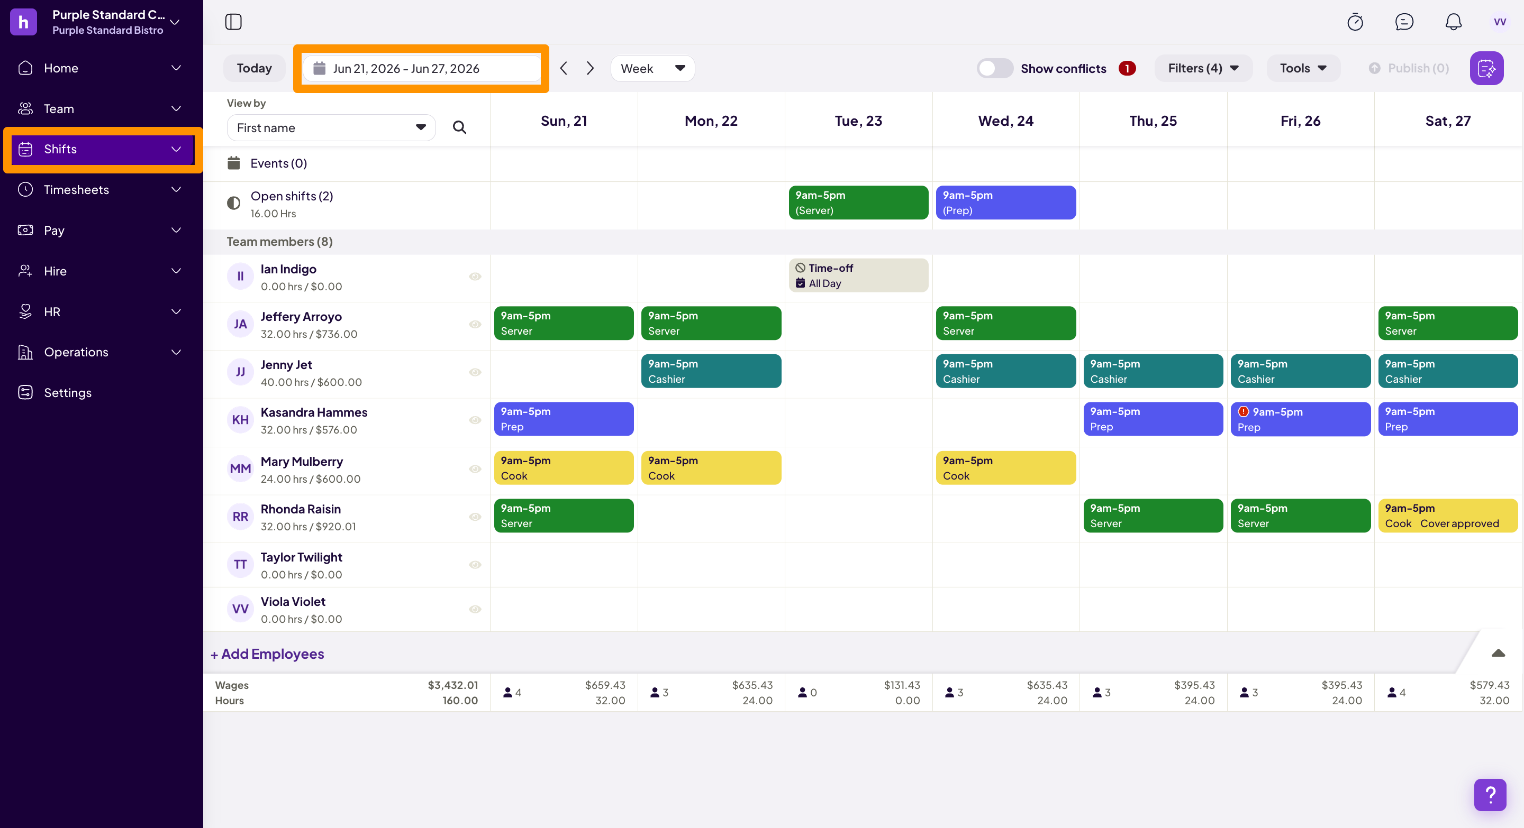Open Jenny Jet's teal Monday Cashier shift
1524x828 pixels.
[x=711, y=371]
